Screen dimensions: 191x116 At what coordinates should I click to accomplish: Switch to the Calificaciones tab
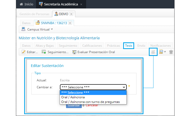tap(92, 46)
